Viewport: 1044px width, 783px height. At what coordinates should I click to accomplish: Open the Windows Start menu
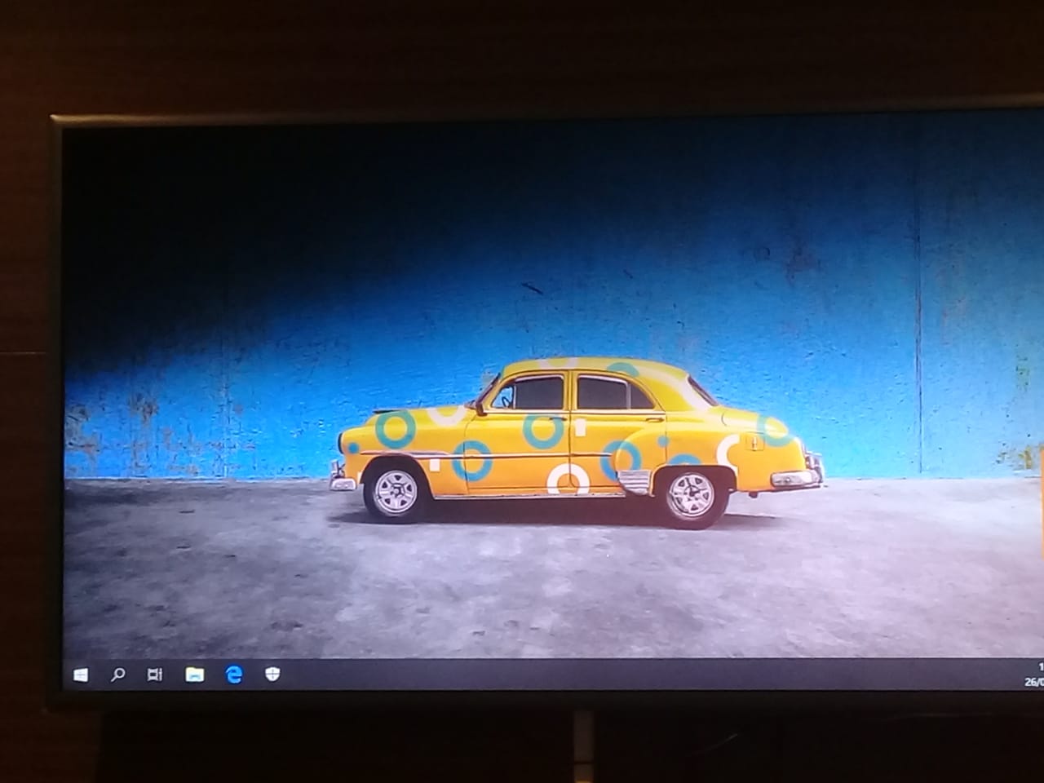80,675
